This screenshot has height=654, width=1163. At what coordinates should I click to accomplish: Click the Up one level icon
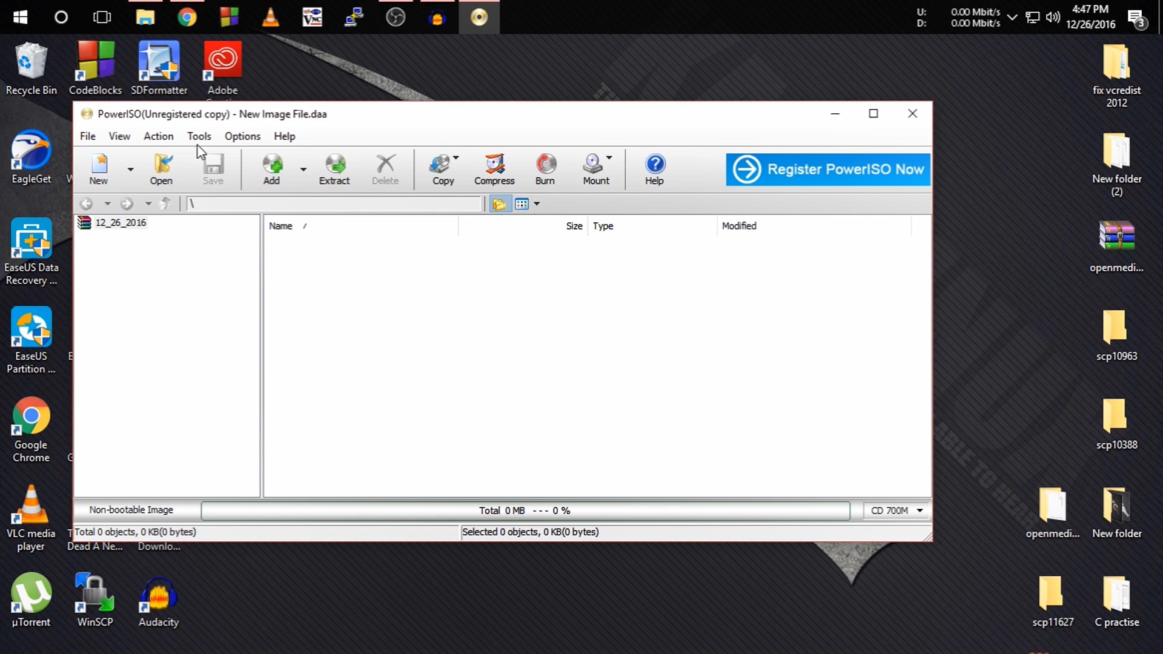coord(165,203)
